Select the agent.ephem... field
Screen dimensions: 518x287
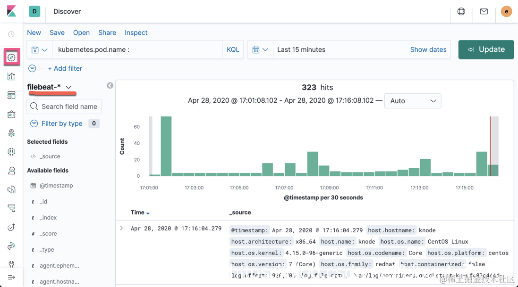click(x=59, y=266)
